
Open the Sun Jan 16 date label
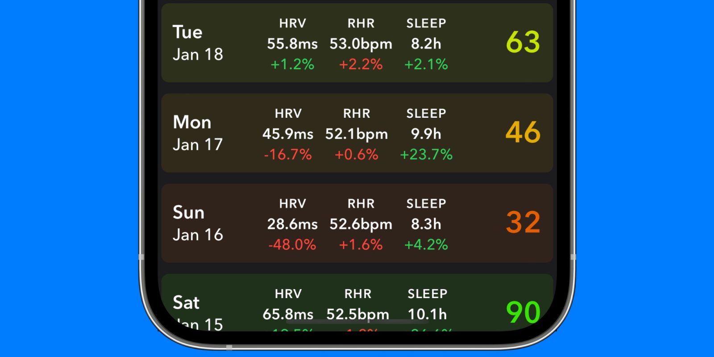[197, 224]
